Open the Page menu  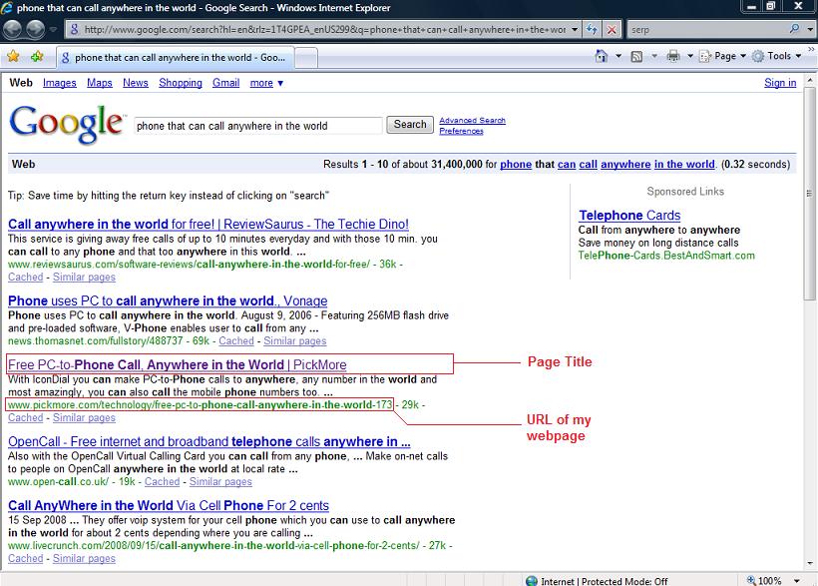[x=722, y=56]
